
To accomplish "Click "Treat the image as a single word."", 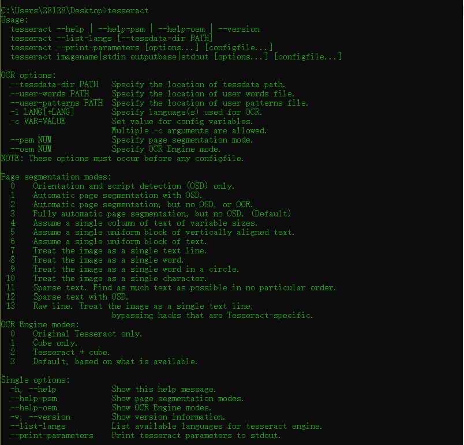I will pyautogui.click(x=108, y=260).
